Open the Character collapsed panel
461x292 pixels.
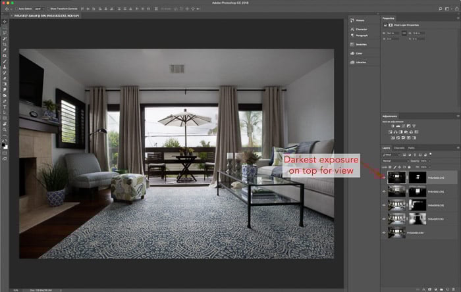click(x=359, y=30)
